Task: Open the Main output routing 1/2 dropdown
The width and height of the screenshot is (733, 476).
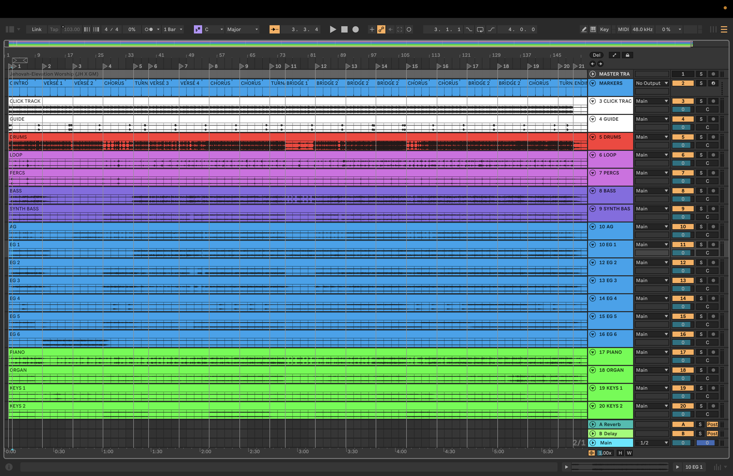Action: pyautogui.click(x=652, y=443)
